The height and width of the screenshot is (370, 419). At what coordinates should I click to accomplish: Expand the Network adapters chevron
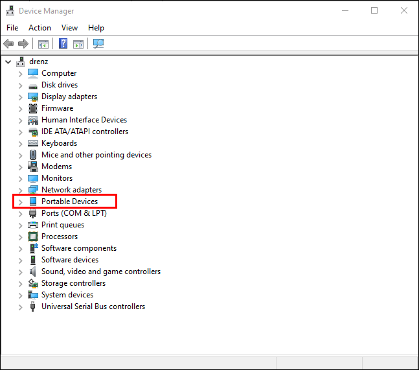21,191
